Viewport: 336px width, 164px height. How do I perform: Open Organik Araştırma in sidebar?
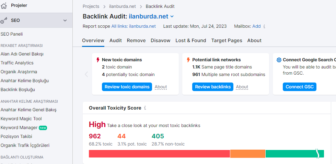coord(19,72)
